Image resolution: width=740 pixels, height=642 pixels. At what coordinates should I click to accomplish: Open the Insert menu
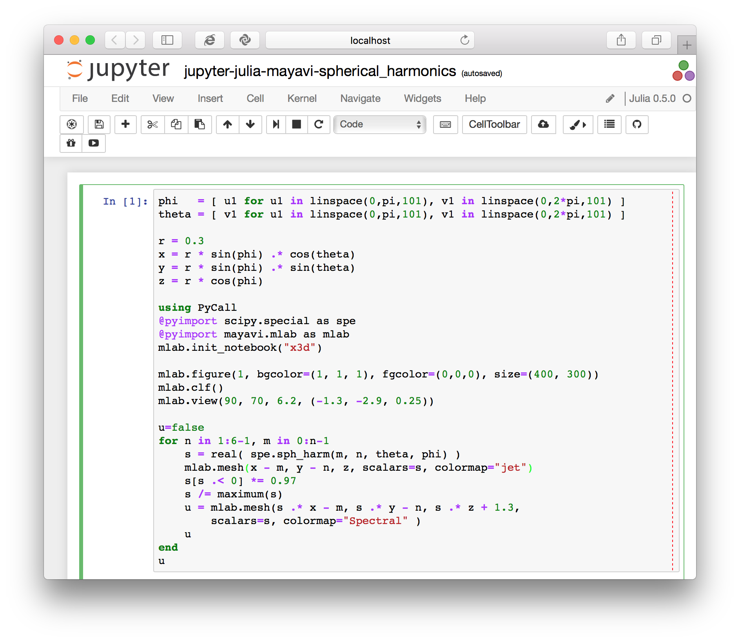tap(210, 98)
